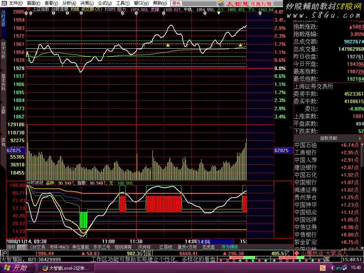The width and height of the screenshot is (364, 273).
Task: Select the CDP交易 indicator tab
Action: coord(38,247)
